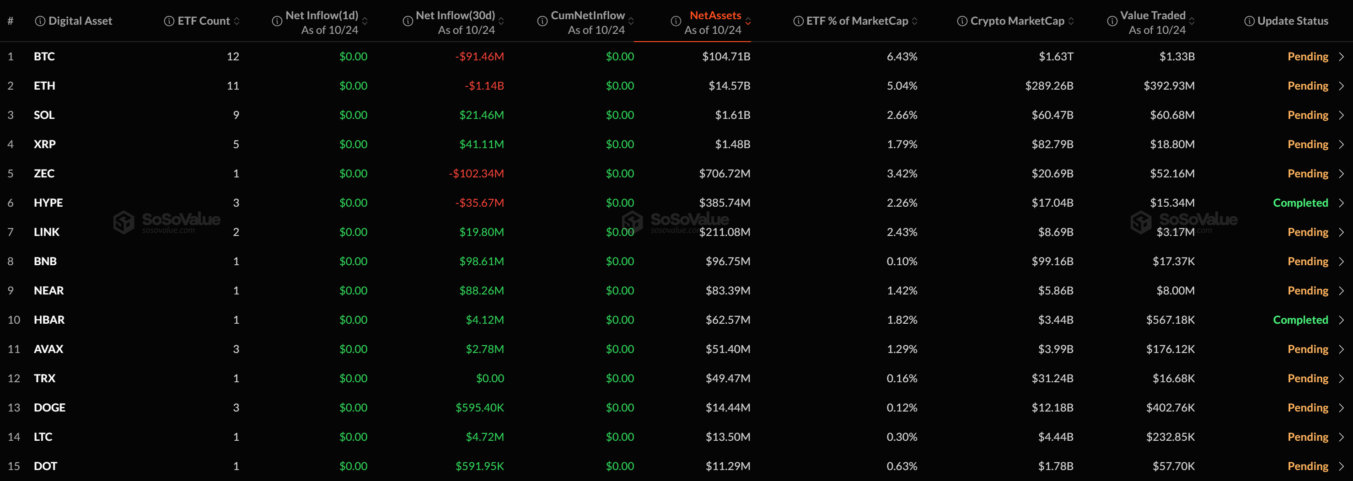Click Completed status in HBAR row
The width and height of the screenshot is (1353, 481).
click(x=1300, y=320)
